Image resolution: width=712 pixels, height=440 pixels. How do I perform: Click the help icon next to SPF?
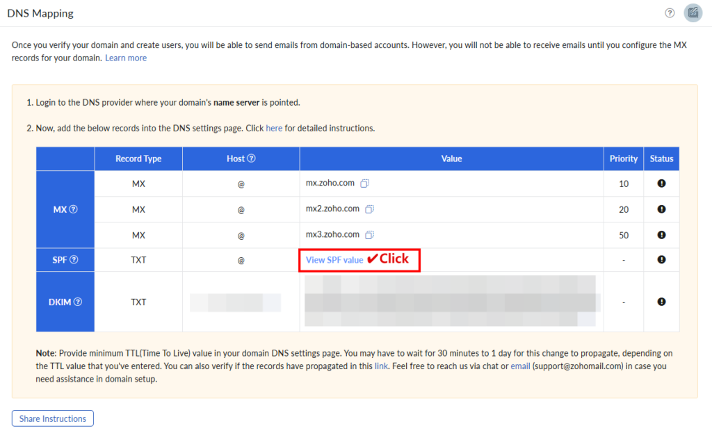coord(74,260)
